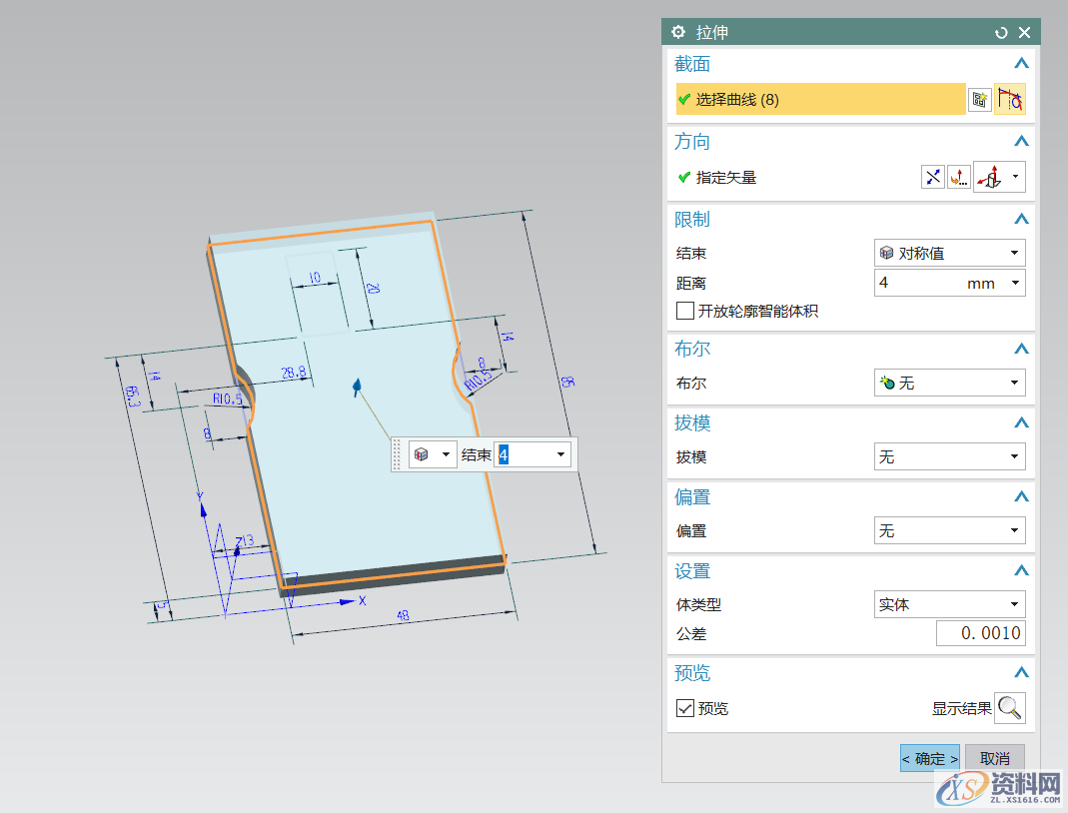Open the 显示结果 magnifier icon
The width and height of the screenshot is (1068, 813).
(1009, 708)
